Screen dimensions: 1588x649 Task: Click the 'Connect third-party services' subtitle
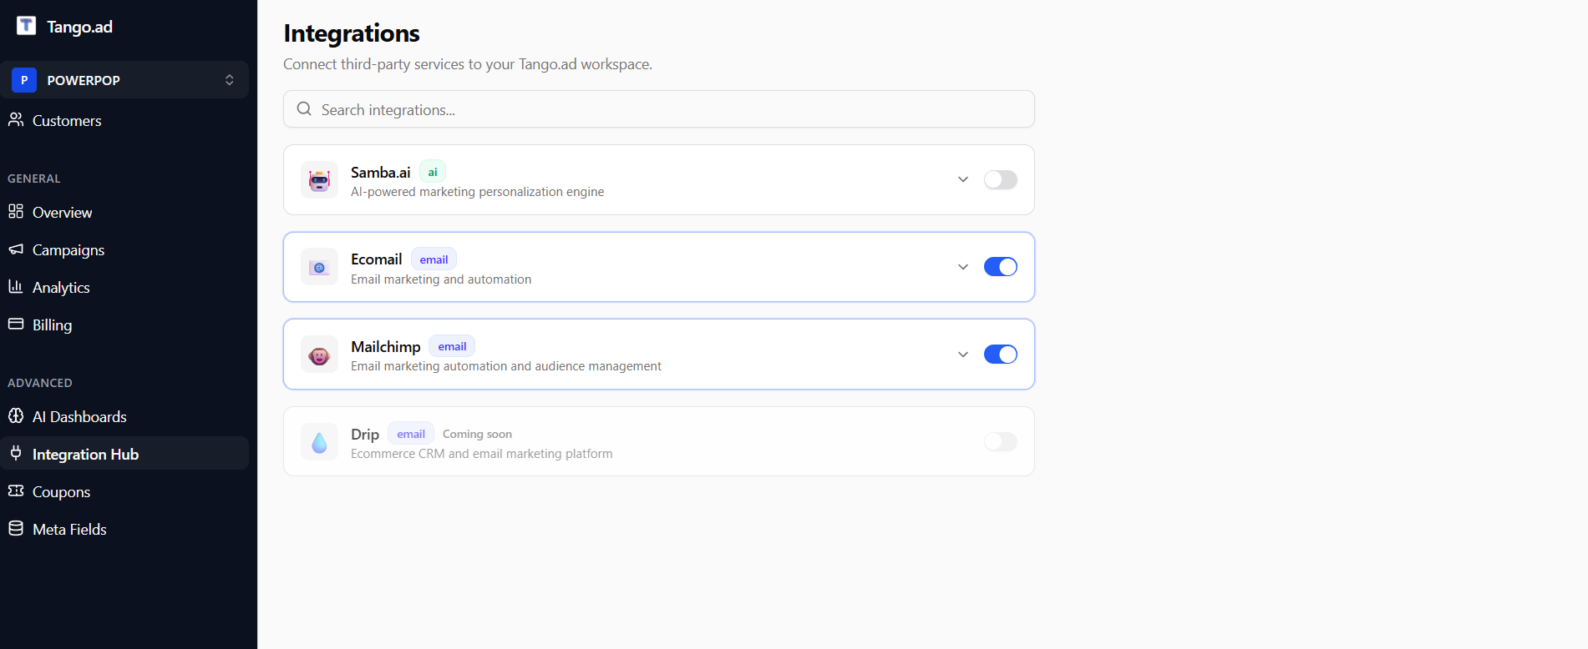point(468,64)
